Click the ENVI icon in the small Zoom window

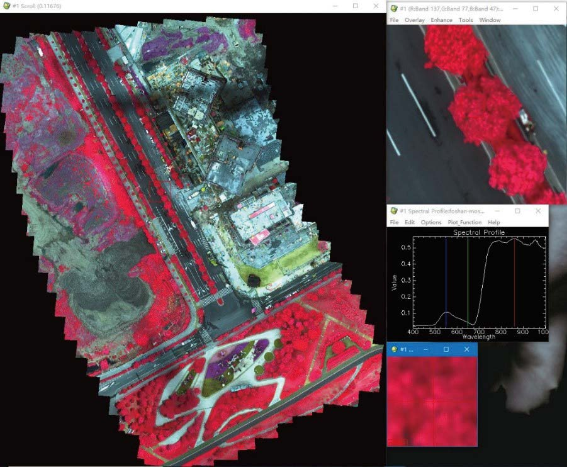coord(394,349)
